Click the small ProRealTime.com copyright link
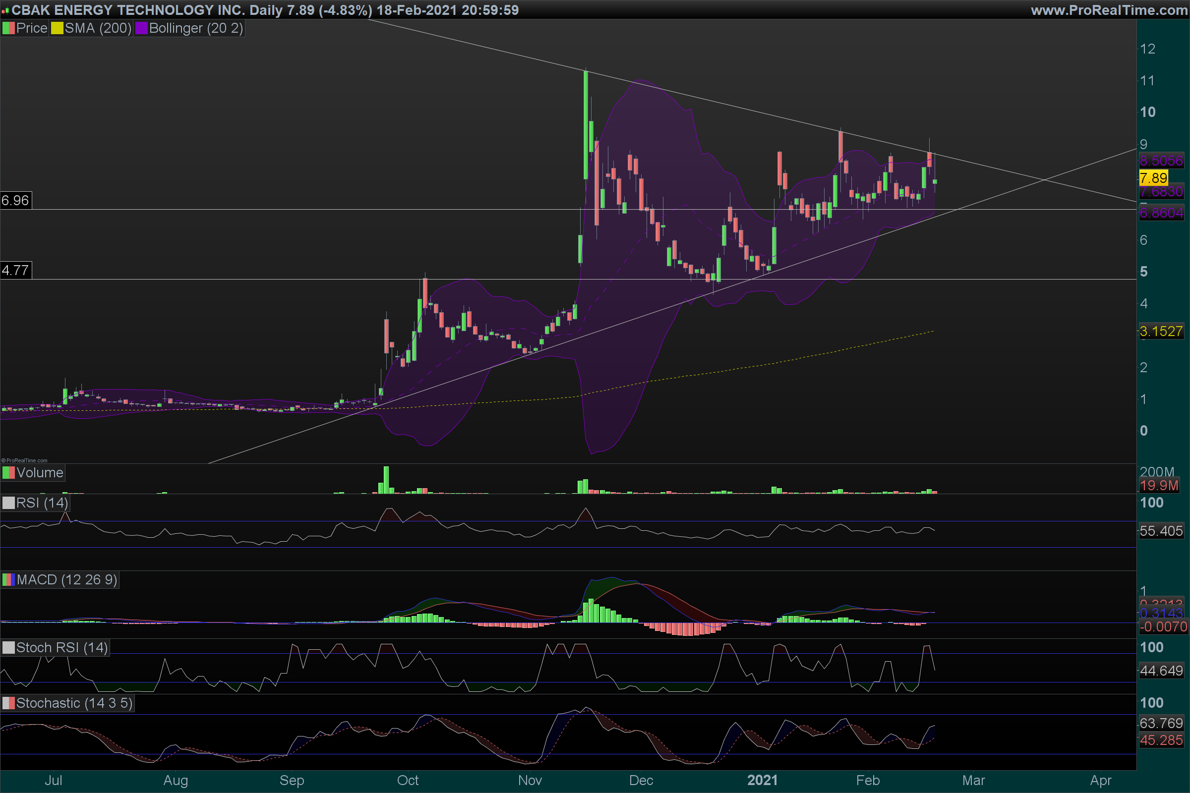Image resolution: width=1190 pixels, height=793 pixels. click(x=24, y=460)
